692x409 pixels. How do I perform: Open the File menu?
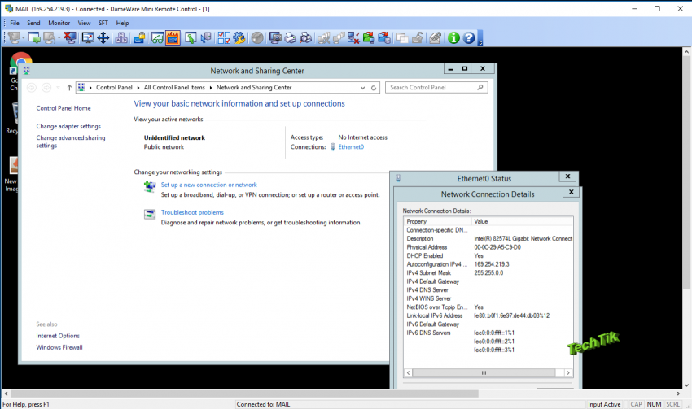click(15, 23)
